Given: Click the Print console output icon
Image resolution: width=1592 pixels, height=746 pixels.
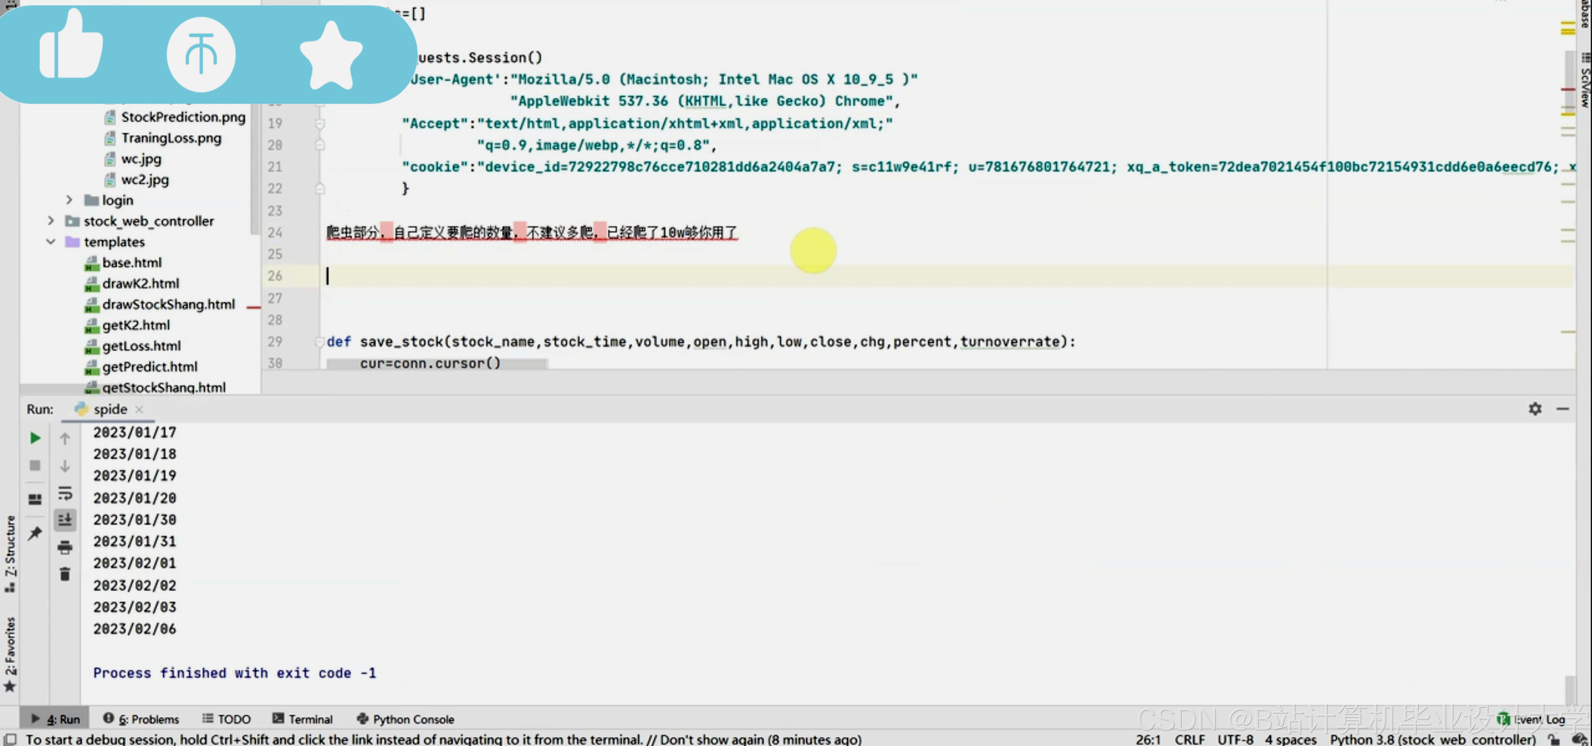Looking at the screenshot, I should [65, 546].
